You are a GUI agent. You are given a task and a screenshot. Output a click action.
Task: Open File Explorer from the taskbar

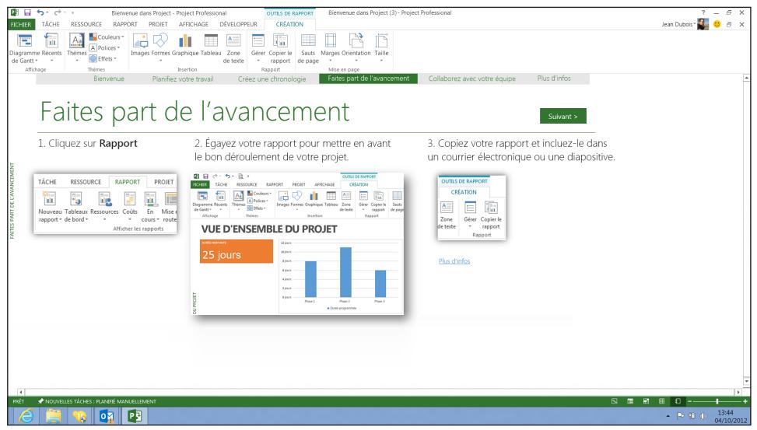tap(53, 416)
